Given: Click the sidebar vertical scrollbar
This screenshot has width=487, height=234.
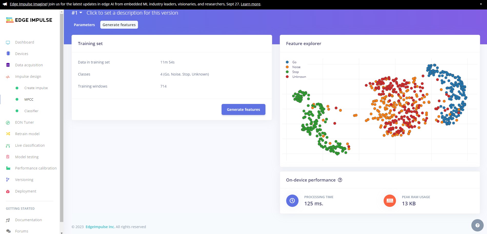Looking at the screenshot, I should (62, 118).
